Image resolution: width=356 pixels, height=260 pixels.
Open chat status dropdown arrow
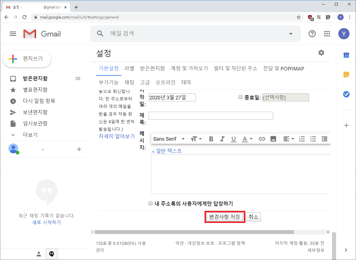(x=43, y=150)
